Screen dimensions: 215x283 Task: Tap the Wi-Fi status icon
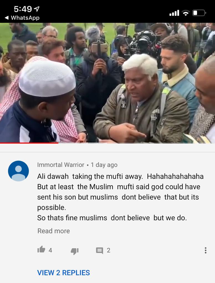click(x=186, y=13)
